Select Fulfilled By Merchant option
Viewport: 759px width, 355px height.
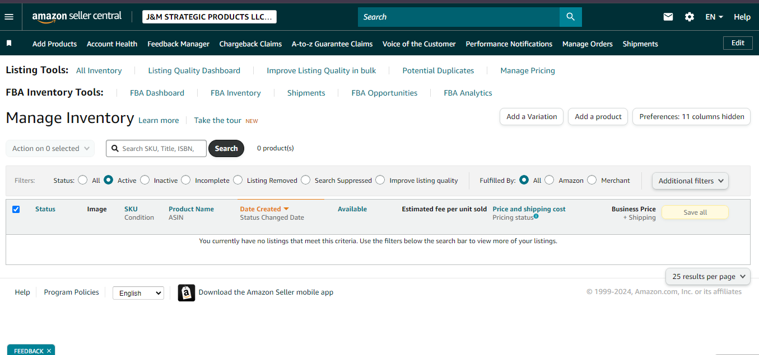point(592,180)
